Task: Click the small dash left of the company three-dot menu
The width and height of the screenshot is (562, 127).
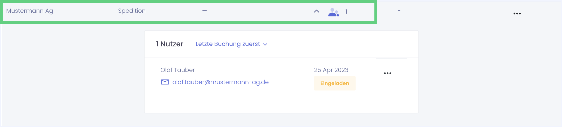Action: click(399, 11)
